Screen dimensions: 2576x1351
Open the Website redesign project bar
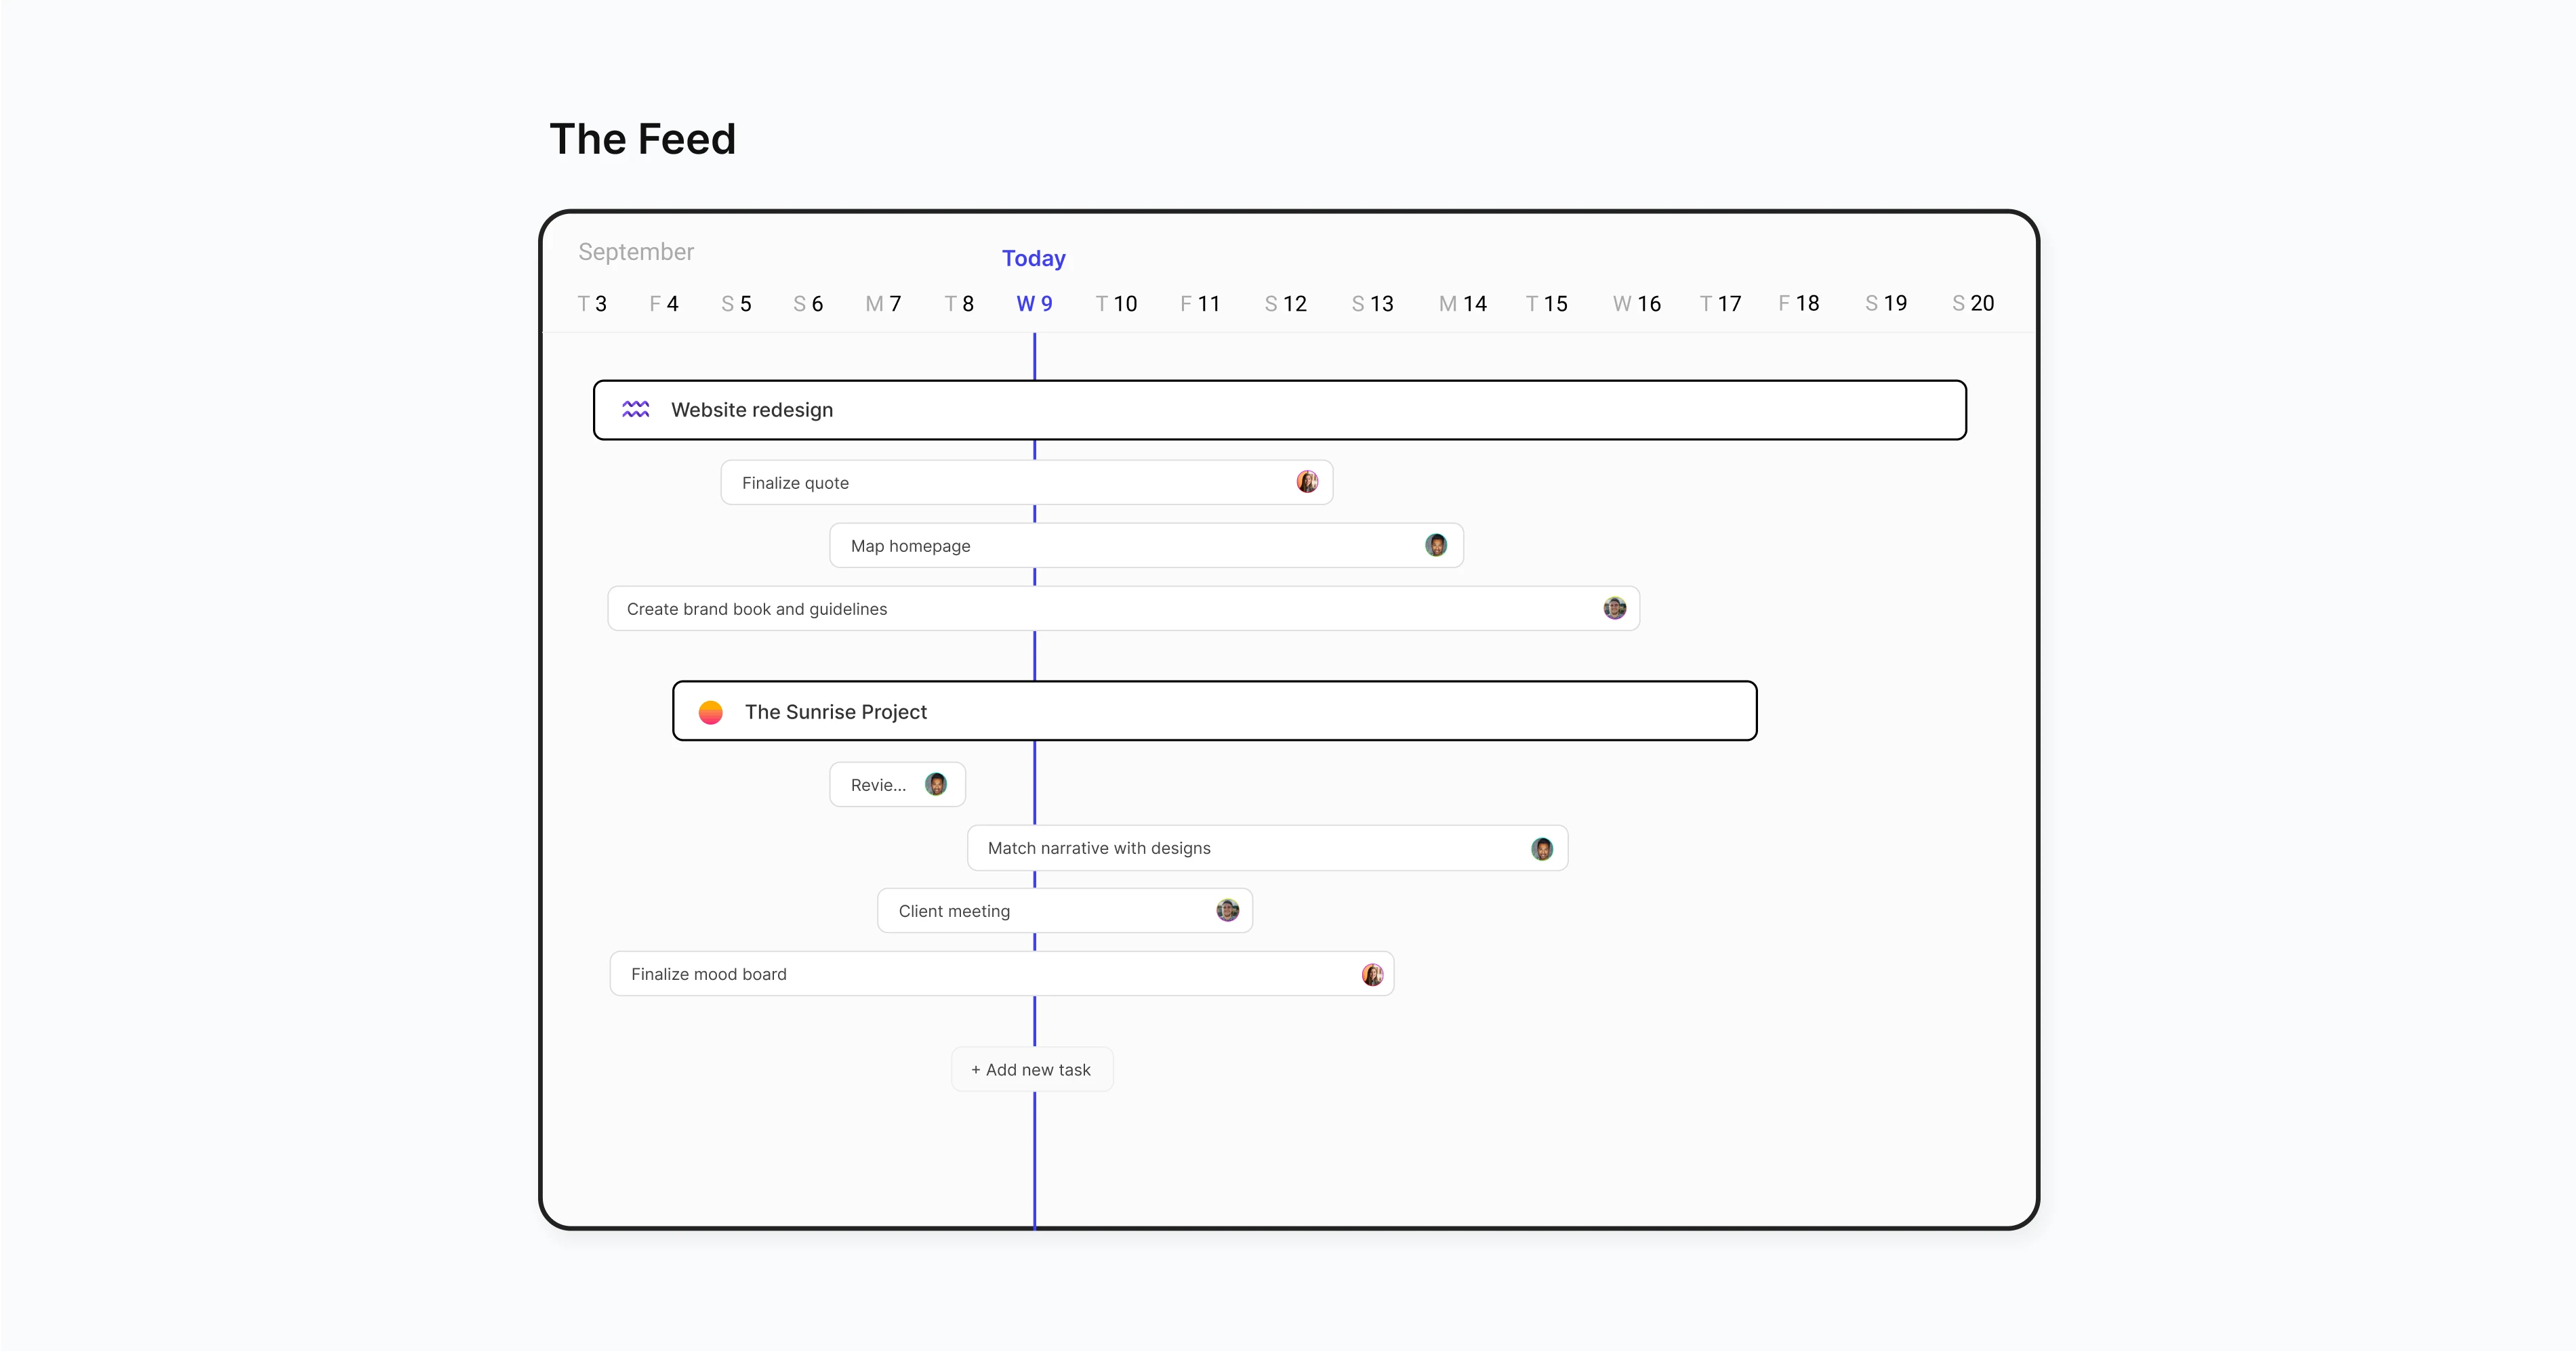[x=1280, y=410]
